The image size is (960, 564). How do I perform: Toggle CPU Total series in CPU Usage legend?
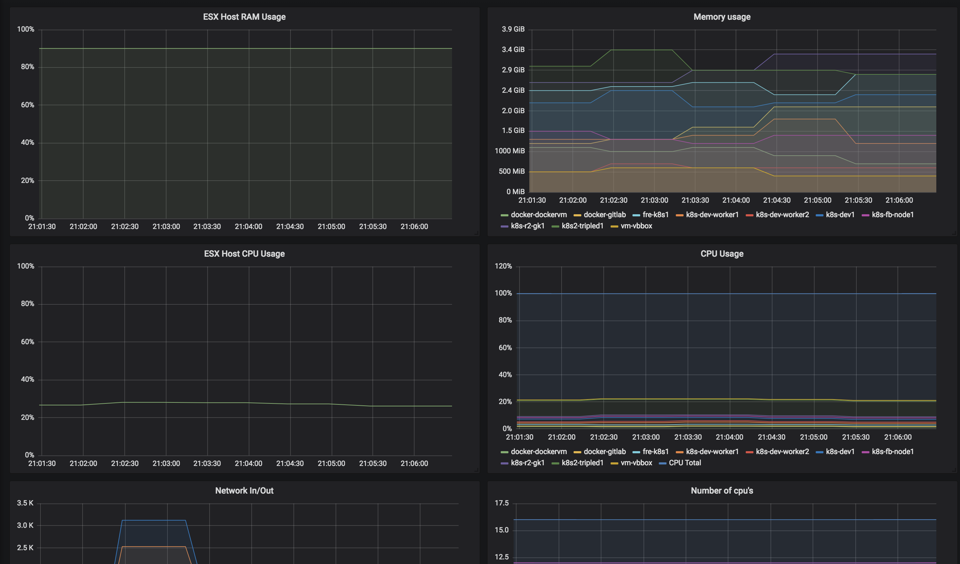pos(685,463)
